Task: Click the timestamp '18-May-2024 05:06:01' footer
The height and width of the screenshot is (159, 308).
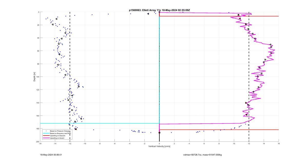Action: (x=51, y=155)
